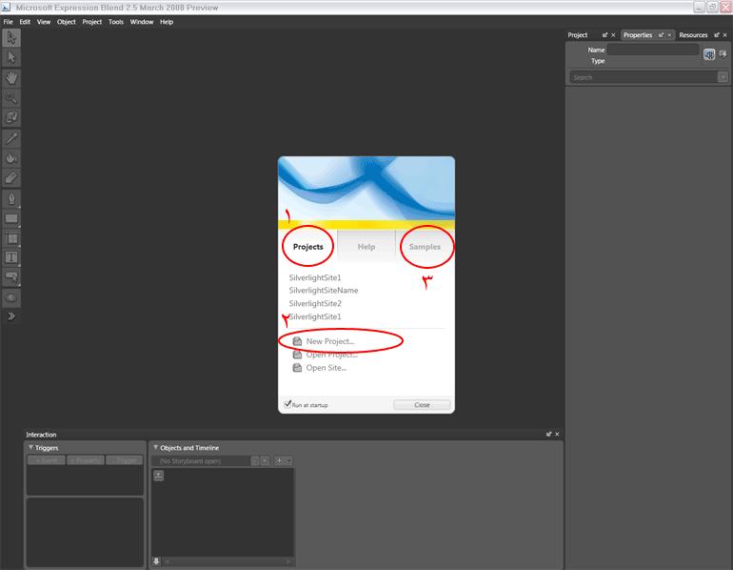Open recent project SilverlightSite2
Image resolution: width=733 pixels, height=570 pixels.
[315, 303]
